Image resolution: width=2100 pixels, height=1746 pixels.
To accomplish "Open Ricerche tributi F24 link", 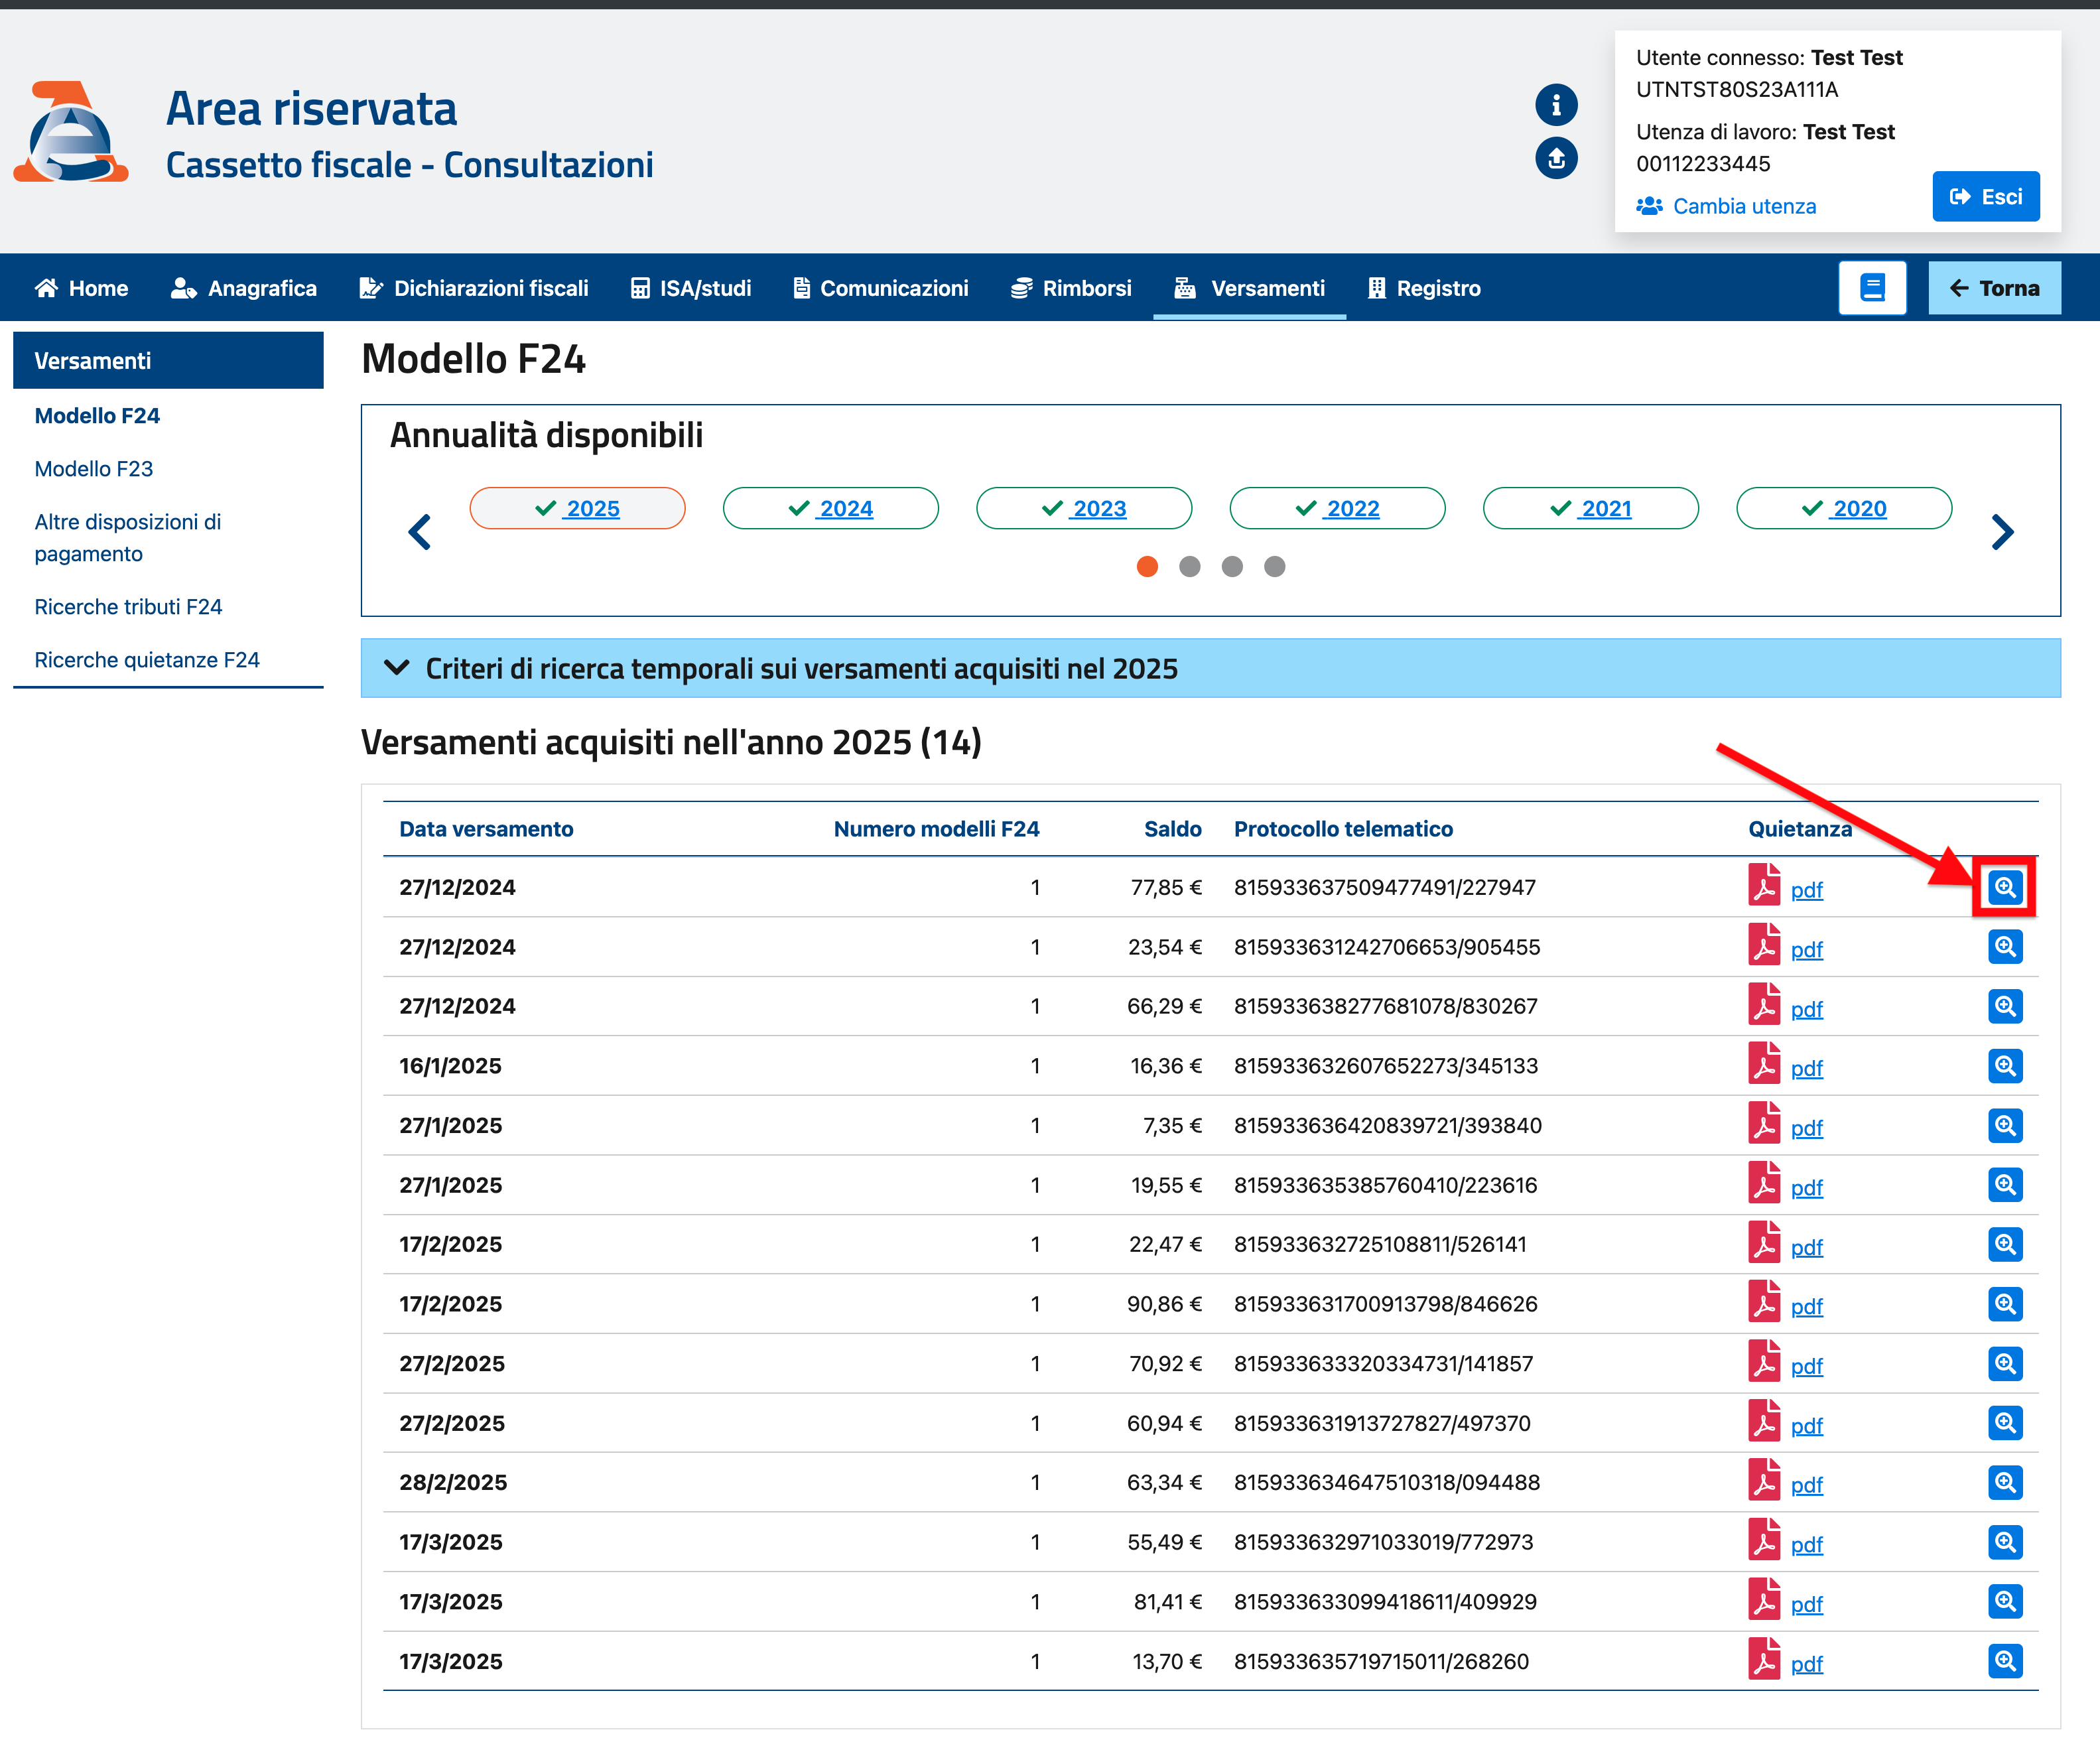I will pyautogui.click(x=128, y=607).
